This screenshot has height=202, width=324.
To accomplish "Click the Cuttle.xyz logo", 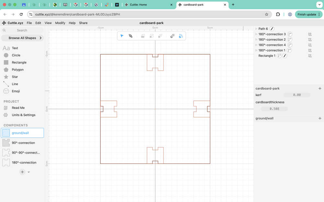I will pyautogui.click(x=12, y=23).
